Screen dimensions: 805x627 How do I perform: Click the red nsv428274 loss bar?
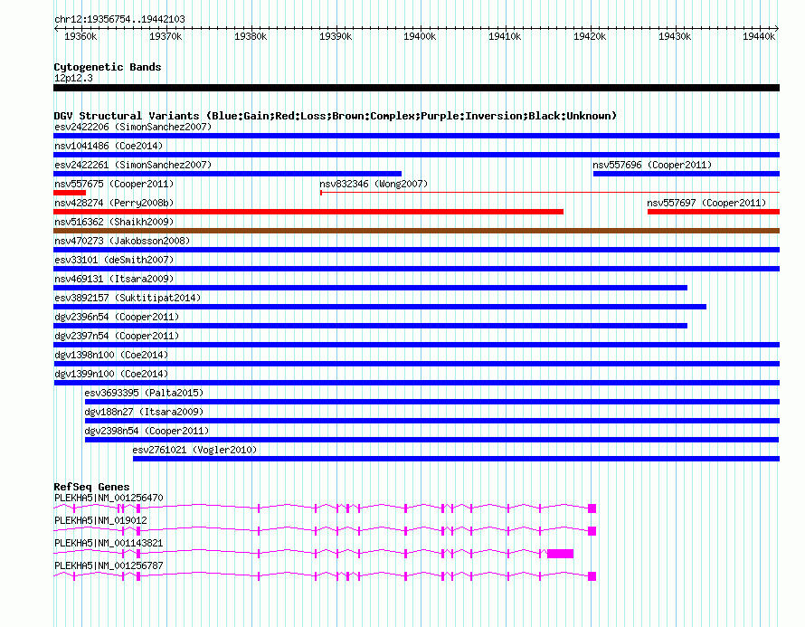coord(308,212)
